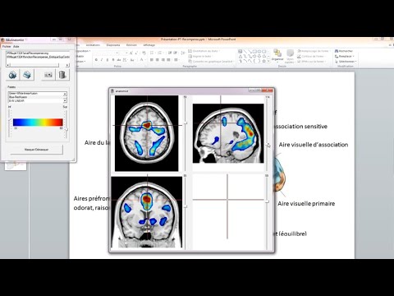Click the 'Aire visuelle primaire' slide label

[x=306, y=203]
